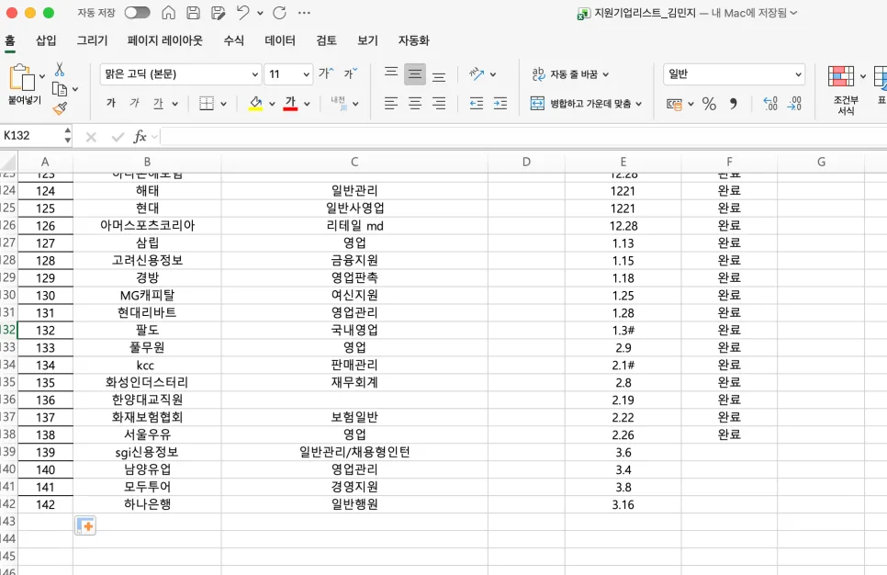Click the Name Box showing K132
Image resolution: width=887 pixels, height=575 pixels.
click(33, 135)
